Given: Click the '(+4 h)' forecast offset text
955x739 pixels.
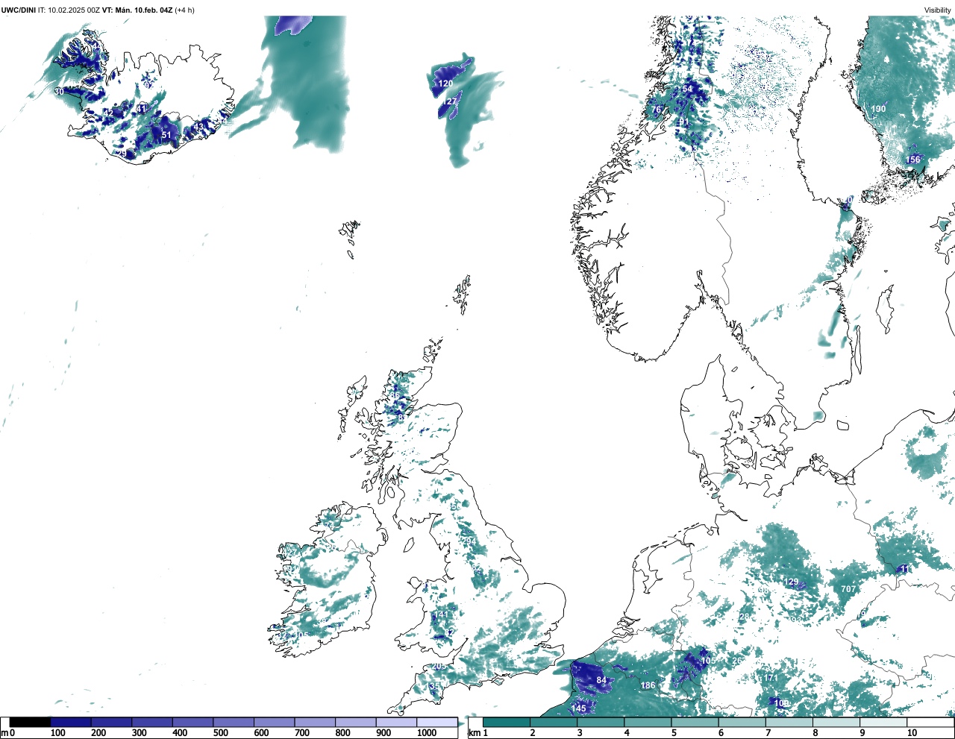Looking at the screenshot, I should click(x=185, y=10).
